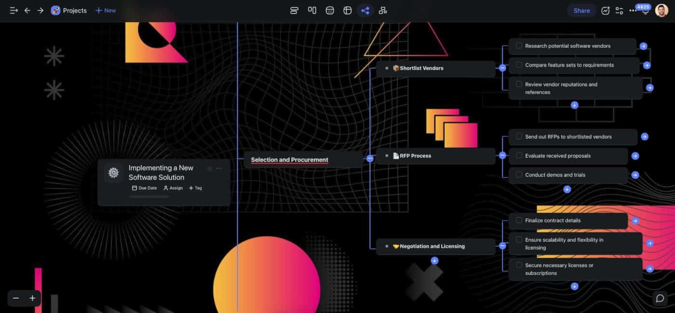The width and height of the screenshot is (675, 313).
Task: Select the 'RFP Process' node
Action: point(415,156)
